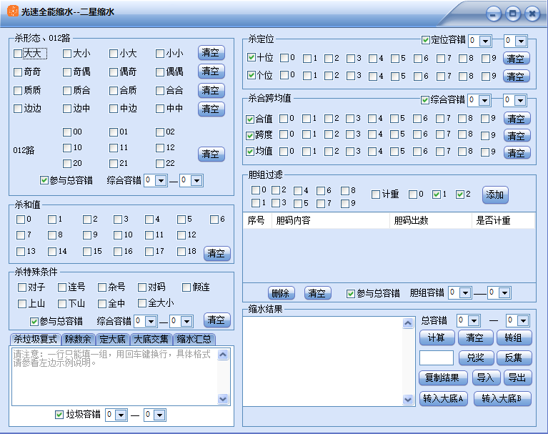Image resolution: width=548 pixels, height=434 pixels.
Task: Click the 复制结果 button
Action: 443,378
